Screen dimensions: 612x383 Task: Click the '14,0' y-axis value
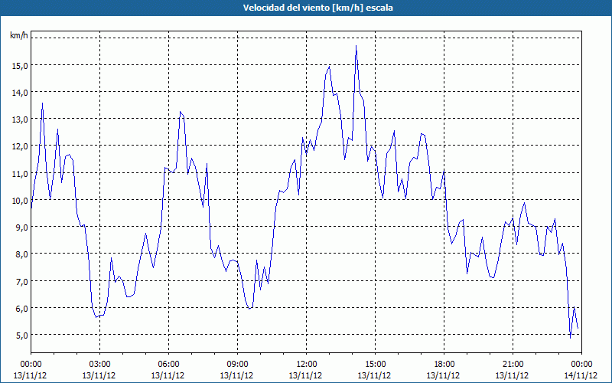coord(20,93)
